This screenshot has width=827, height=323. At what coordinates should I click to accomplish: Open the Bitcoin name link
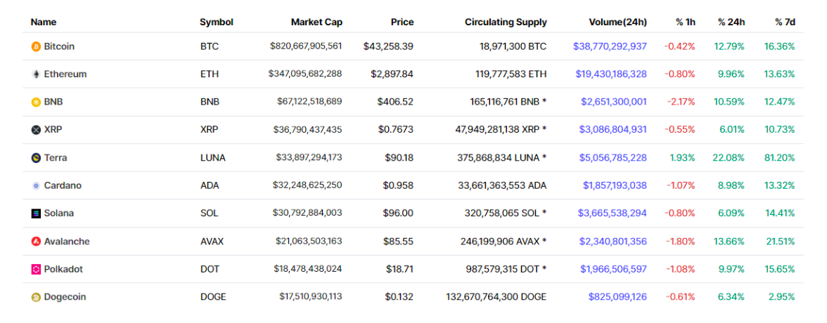pos(59,46)
